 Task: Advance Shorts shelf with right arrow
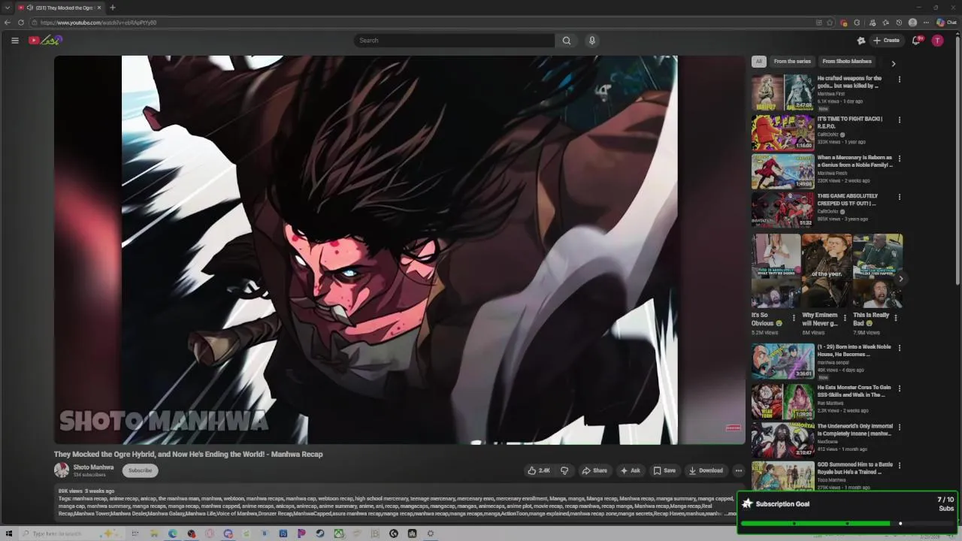tap(900, 279)
